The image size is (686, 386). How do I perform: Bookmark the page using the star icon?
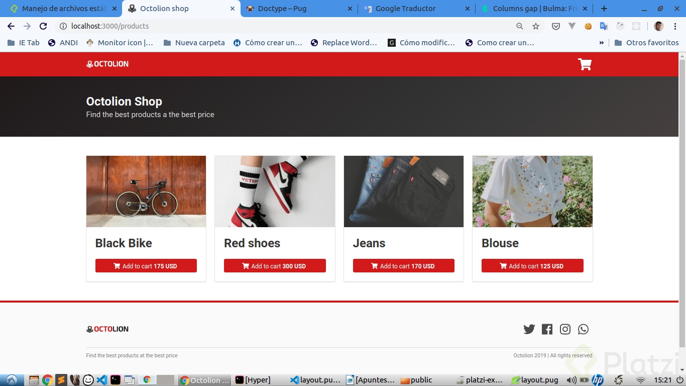535,26
